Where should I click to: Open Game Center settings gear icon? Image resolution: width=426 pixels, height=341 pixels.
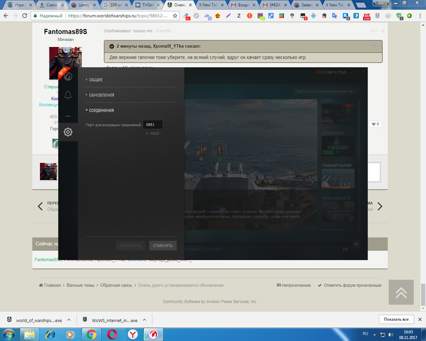click(68, 132)
